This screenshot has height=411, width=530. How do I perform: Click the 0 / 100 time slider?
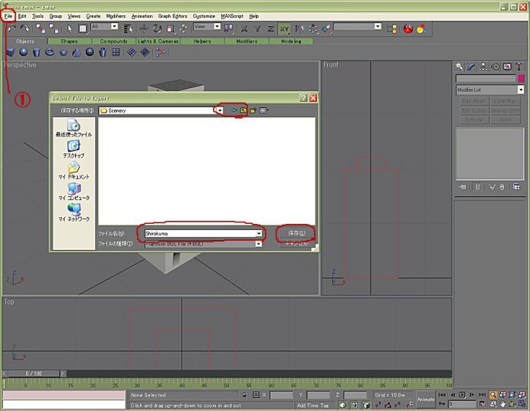click(34, 373)
